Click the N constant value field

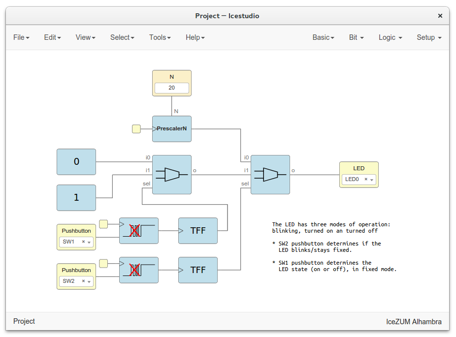(x=171, y=88)
